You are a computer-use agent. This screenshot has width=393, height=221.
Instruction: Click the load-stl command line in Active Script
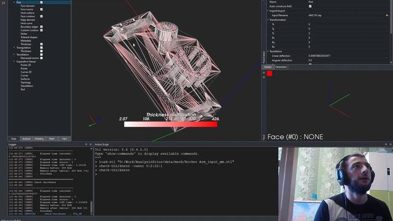pyautogui.click(x=165, y=162)
